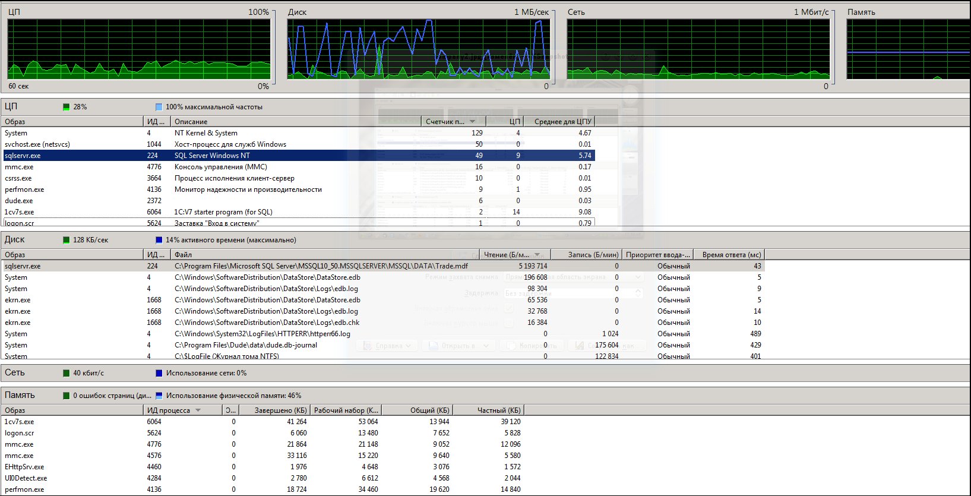Viewport: 971px width, 496px height.
Task: Click the Сеть activity graph
Action: [x=698, y=49]
